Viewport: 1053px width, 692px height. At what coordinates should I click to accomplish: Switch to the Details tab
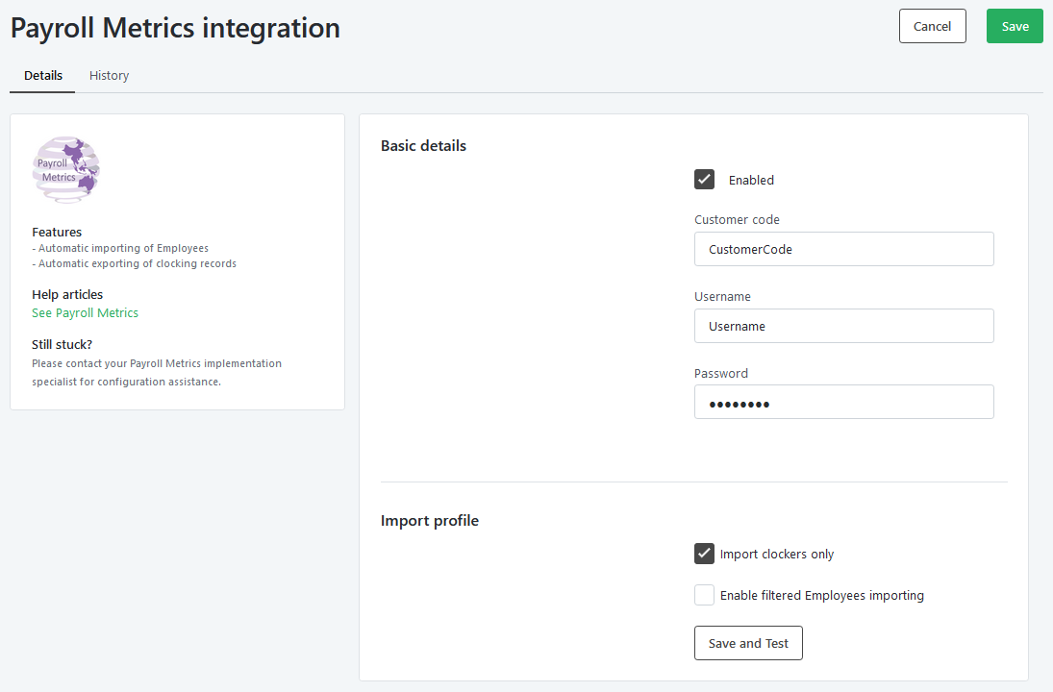point(43,75)
